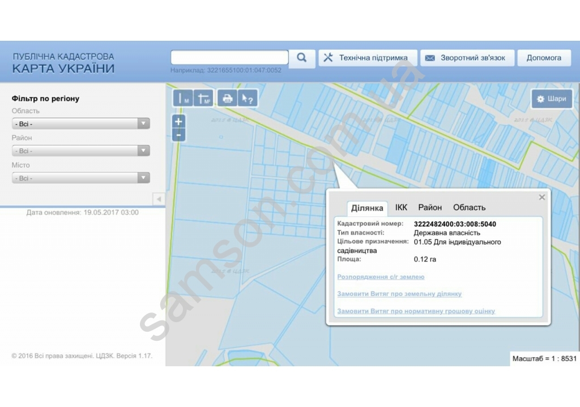Zoom in with the plus button
This screenshot has height=407, width=580.
point(178,121)
